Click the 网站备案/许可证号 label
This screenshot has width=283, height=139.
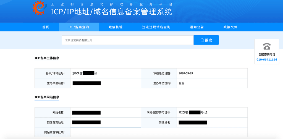point(159,112)
